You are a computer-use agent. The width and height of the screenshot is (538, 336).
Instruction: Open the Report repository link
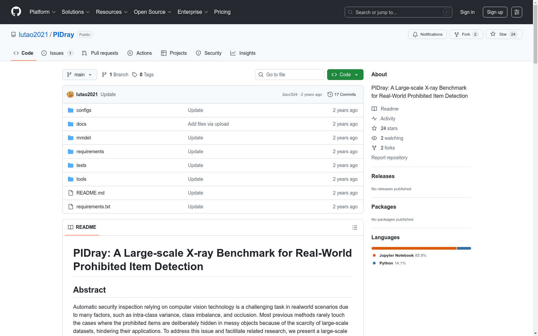click(389, 158)
